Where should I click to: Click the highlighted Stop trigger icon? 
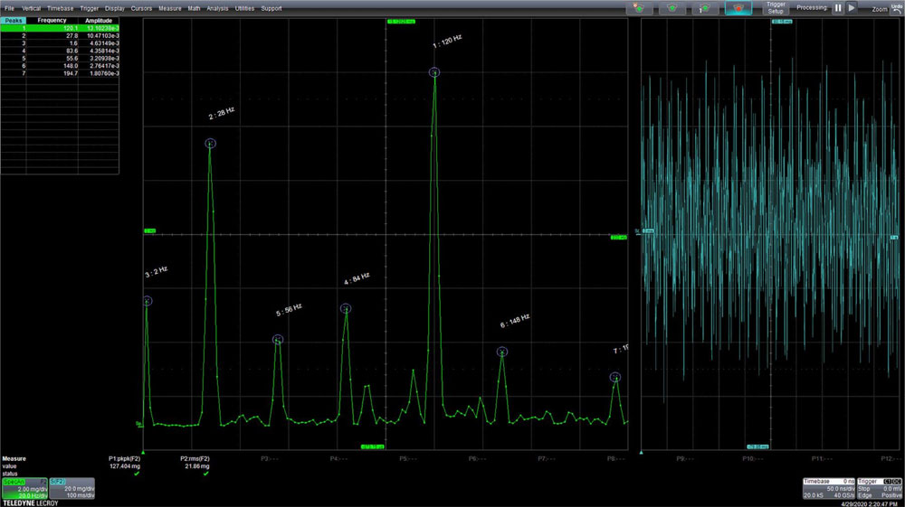(x=738, y=8)
